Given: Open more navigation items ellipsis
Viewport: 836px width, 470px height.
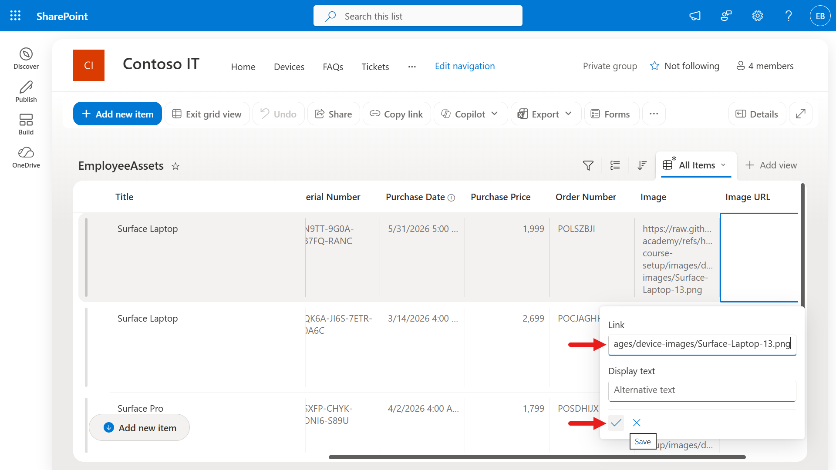Looking at the screenshot, I should point(412,67).
